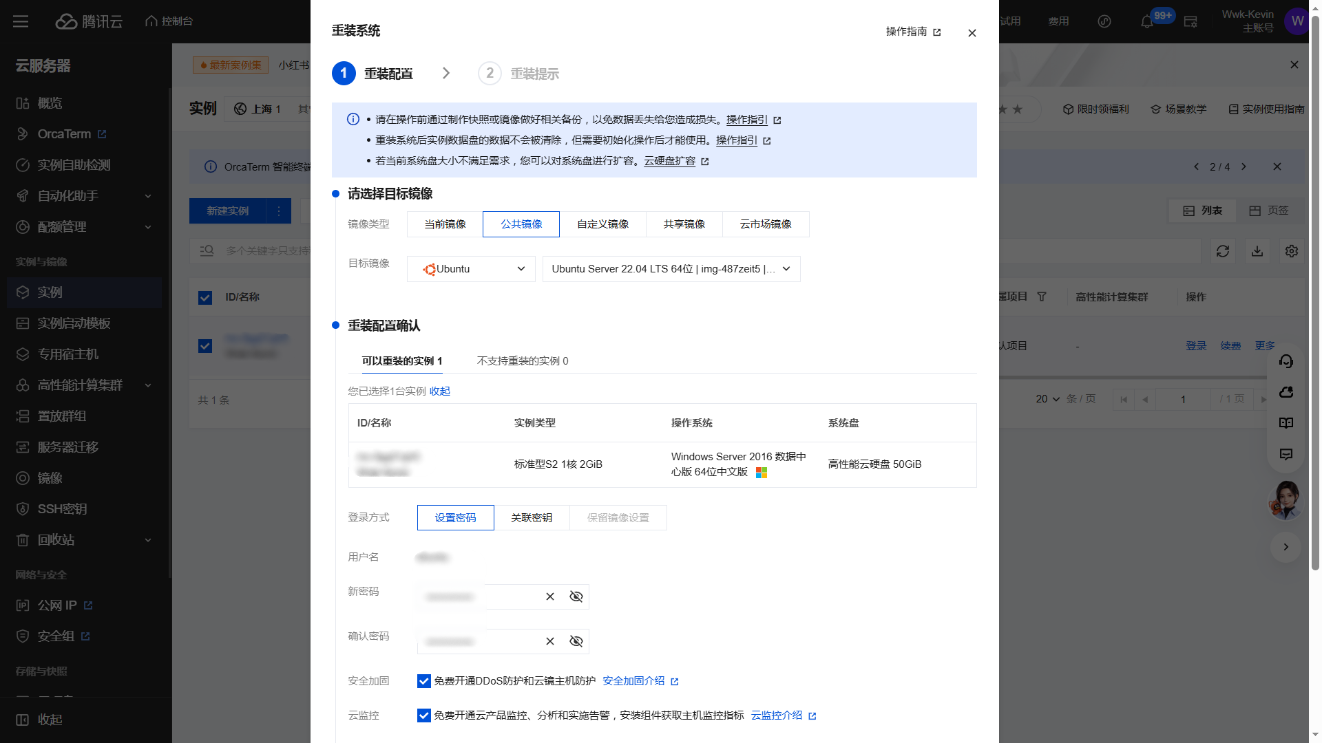Open the hamburger menu in top bar
Viewport: 1322px width, 743px height.
[21, 21]
